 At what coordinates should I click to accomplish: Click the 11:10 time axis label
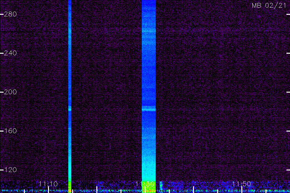48,184
